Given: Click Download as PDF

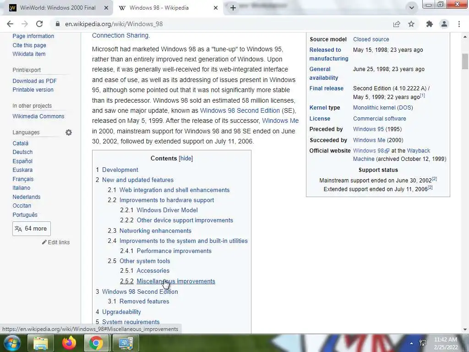Looking at the screenshot, I should (x=34, y=81).
